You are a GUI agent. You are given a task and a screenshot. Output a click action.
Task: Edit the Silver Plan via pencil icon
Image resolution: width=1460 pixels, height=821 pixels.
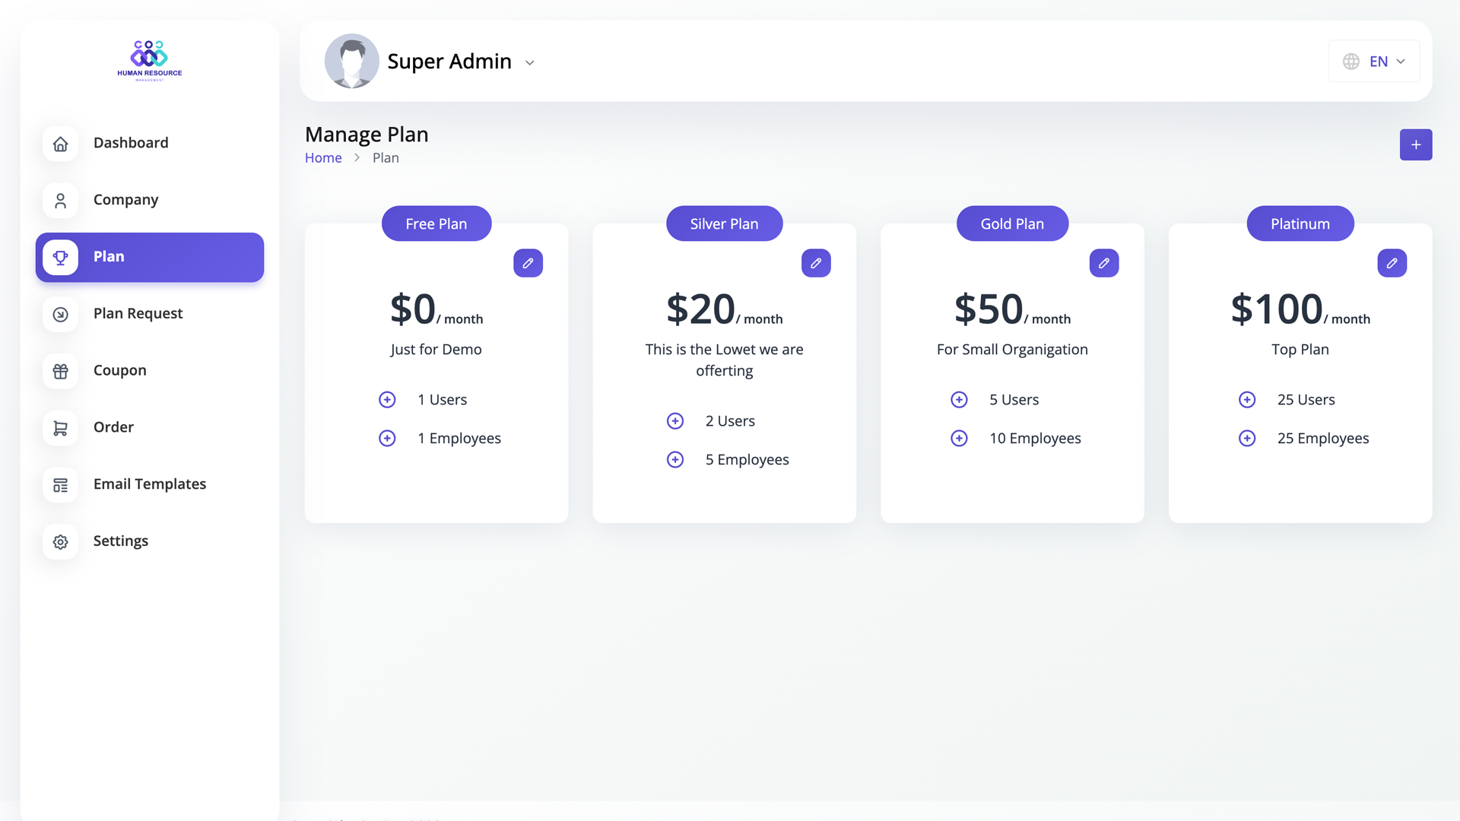816,263
